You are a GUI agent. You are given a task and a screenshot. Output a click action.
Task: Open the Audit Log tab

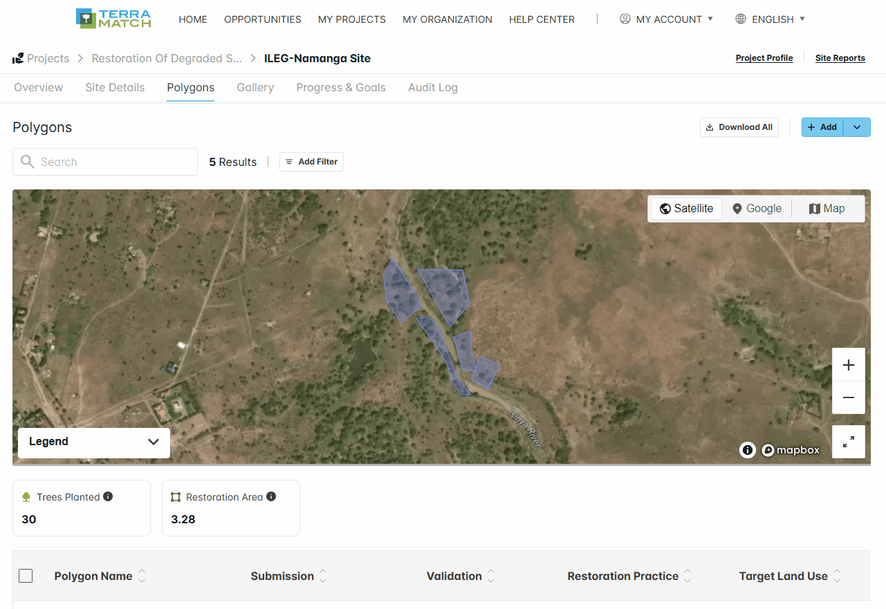[433, 88]
